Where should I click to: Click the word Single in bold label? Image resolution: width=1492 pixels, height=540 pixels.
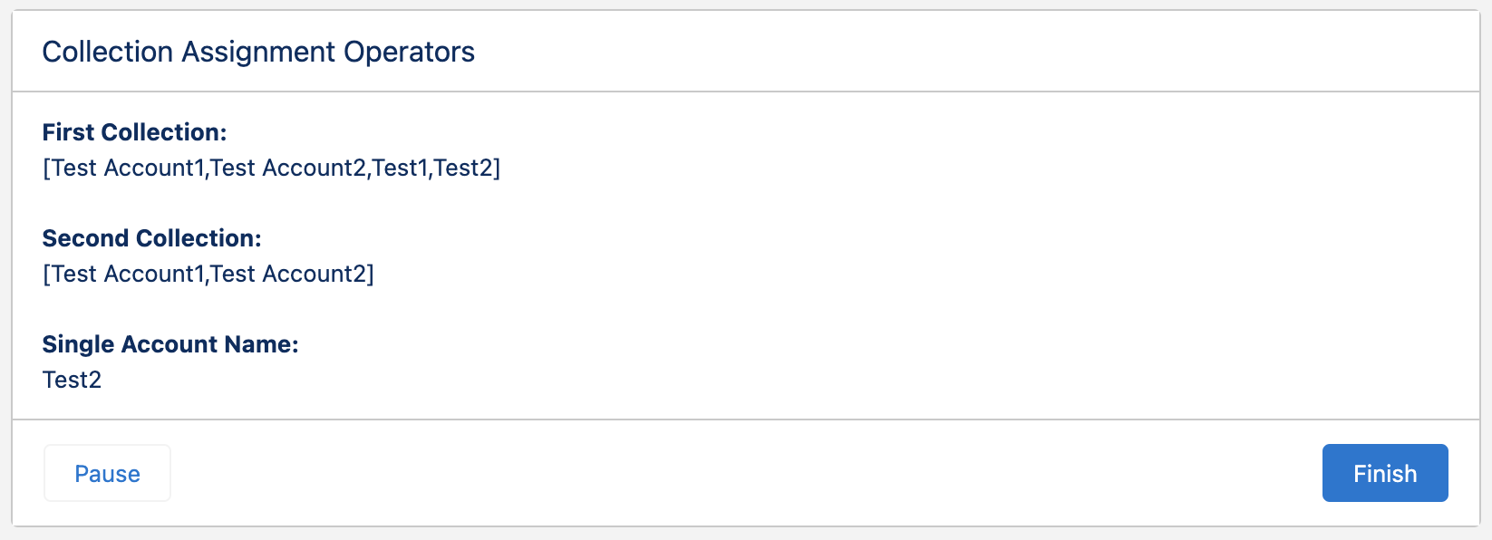[78, 344]
